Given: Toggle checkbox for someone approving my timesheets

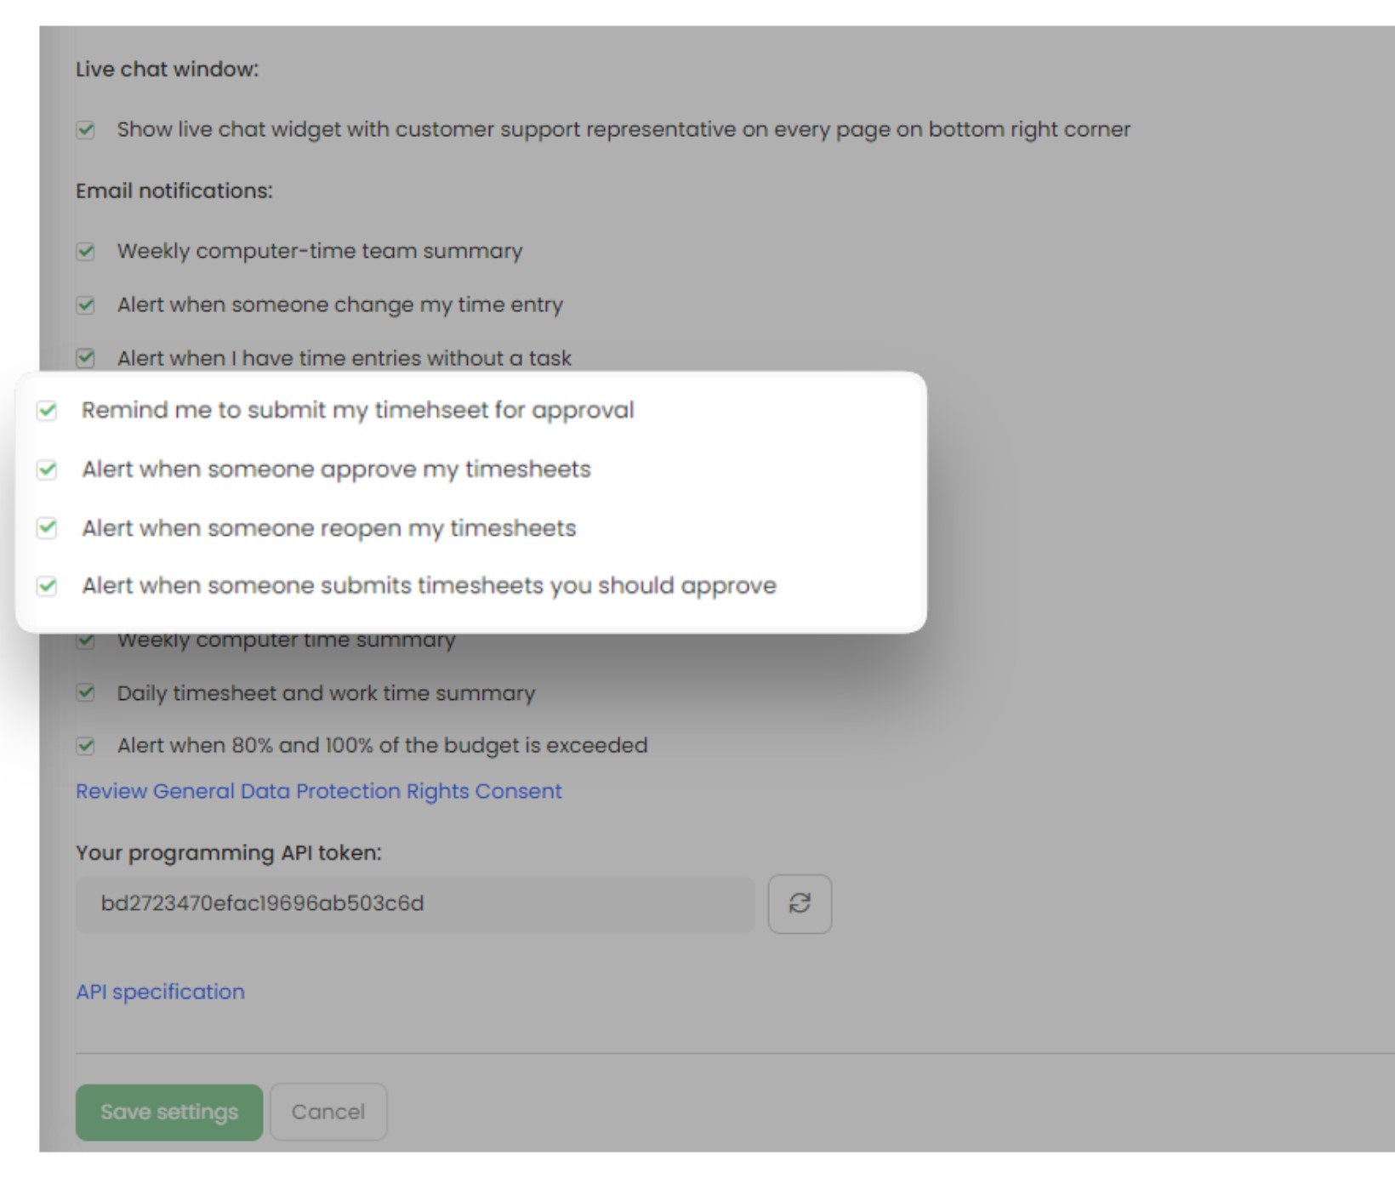Looking at the screenshot, I should coord(48,469).
